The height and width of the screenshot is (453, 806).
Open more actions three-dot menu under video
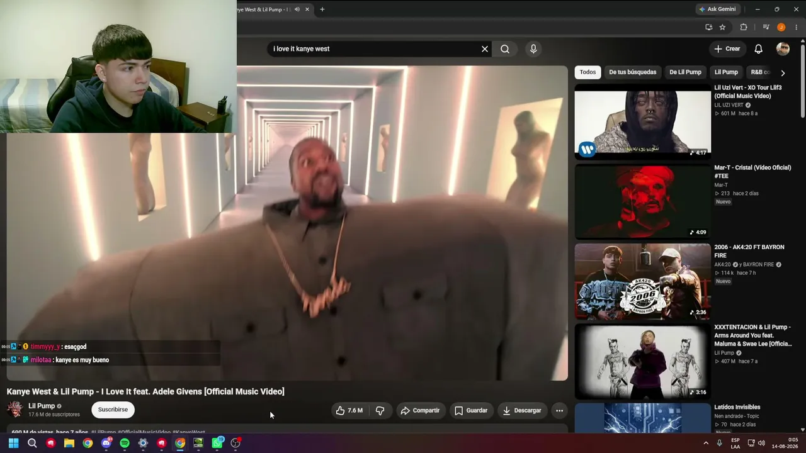559,411
